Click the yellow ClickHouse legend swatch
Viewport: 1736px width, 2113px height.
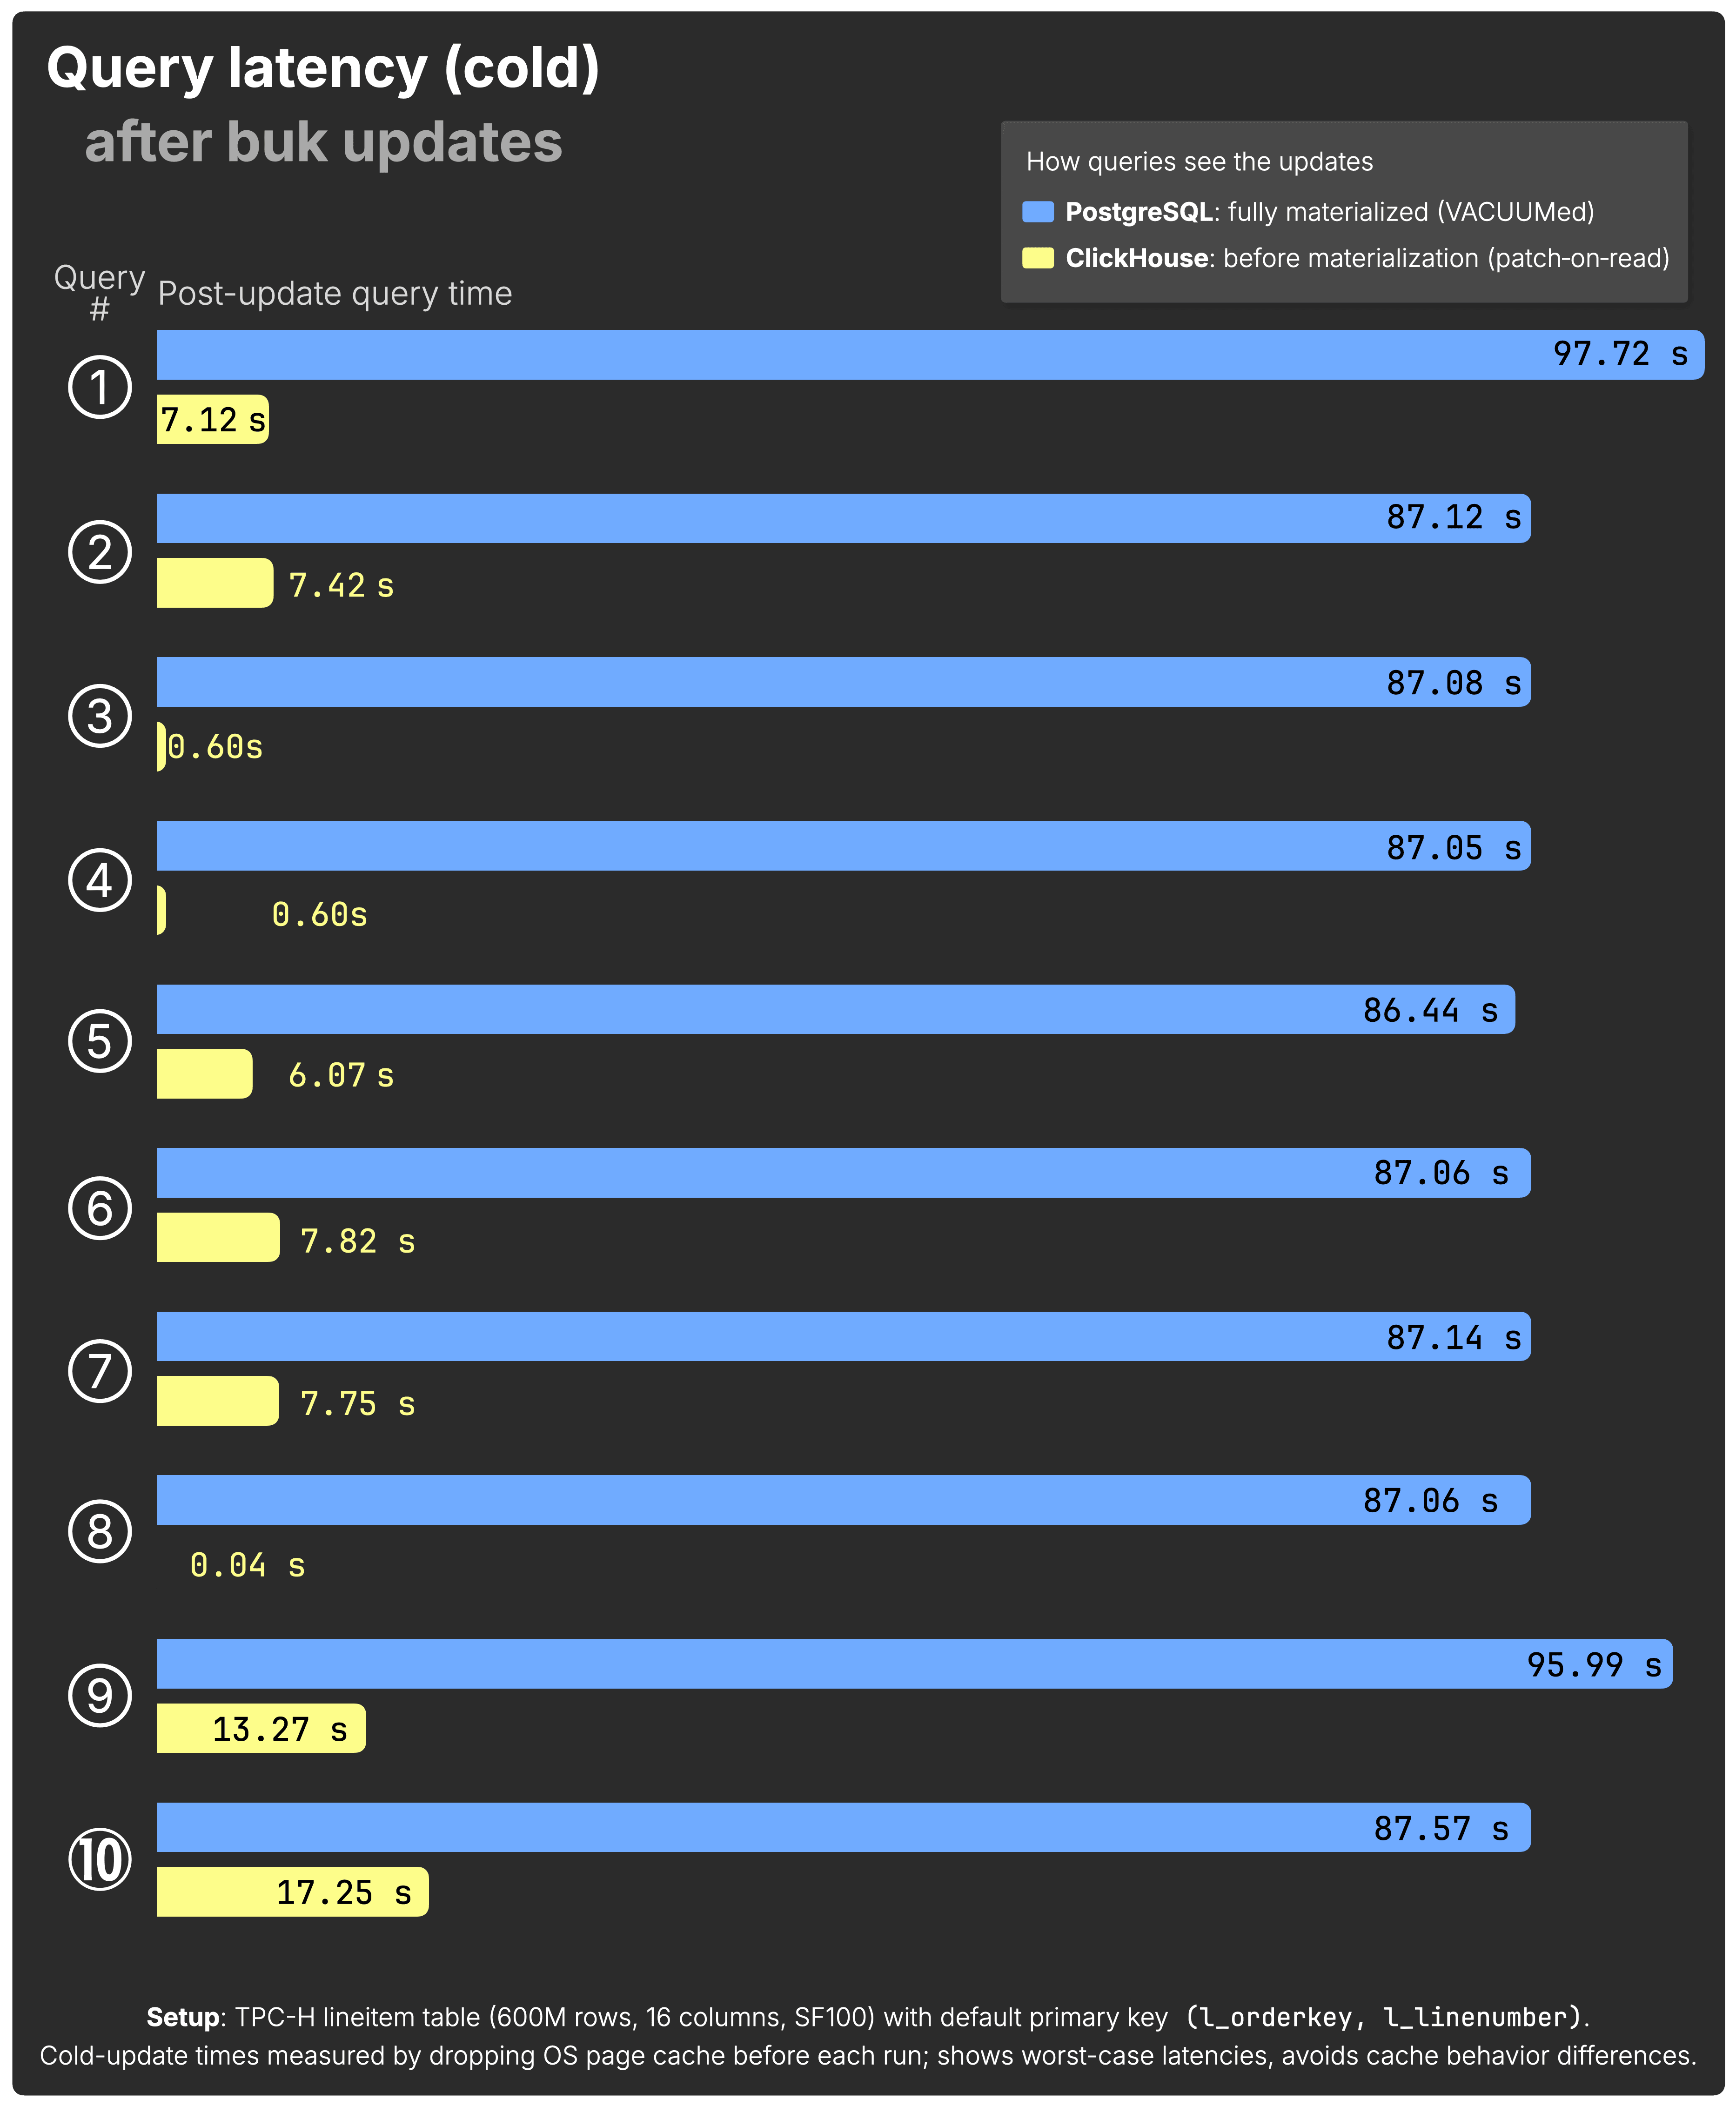(1038, 258)
